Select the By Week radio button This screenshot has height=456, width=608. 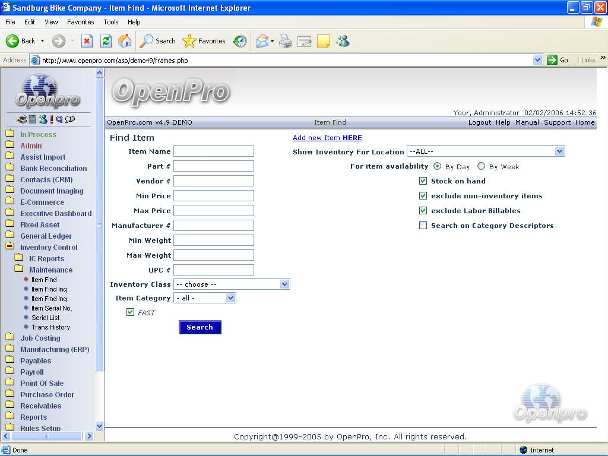pyautogui.click(x=481, y=167)
